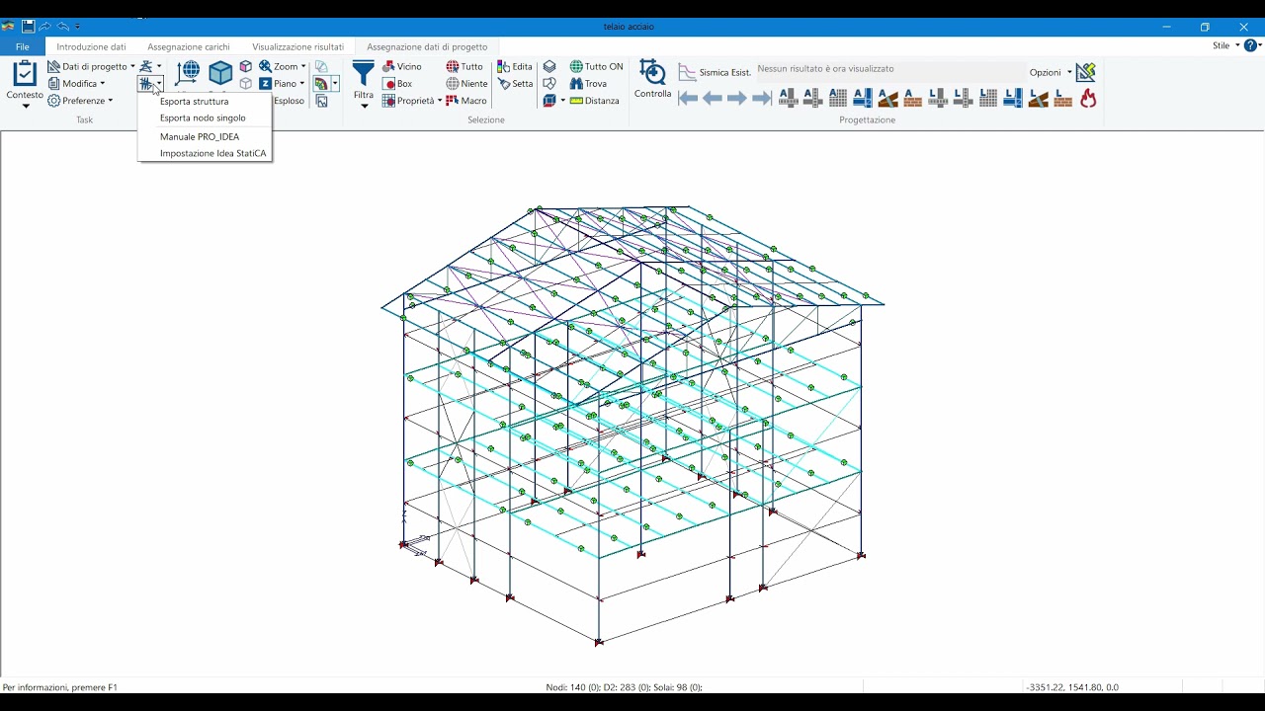Click Niente to deselect everything
1265x711 pixels.
pos(466,84)
